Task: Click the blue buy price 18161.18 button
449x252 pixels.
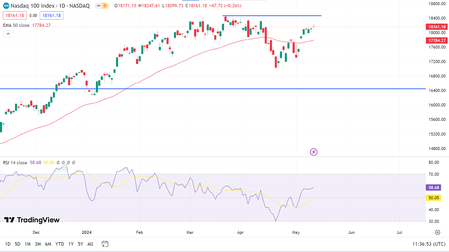Action: click(x=52, y=15)
